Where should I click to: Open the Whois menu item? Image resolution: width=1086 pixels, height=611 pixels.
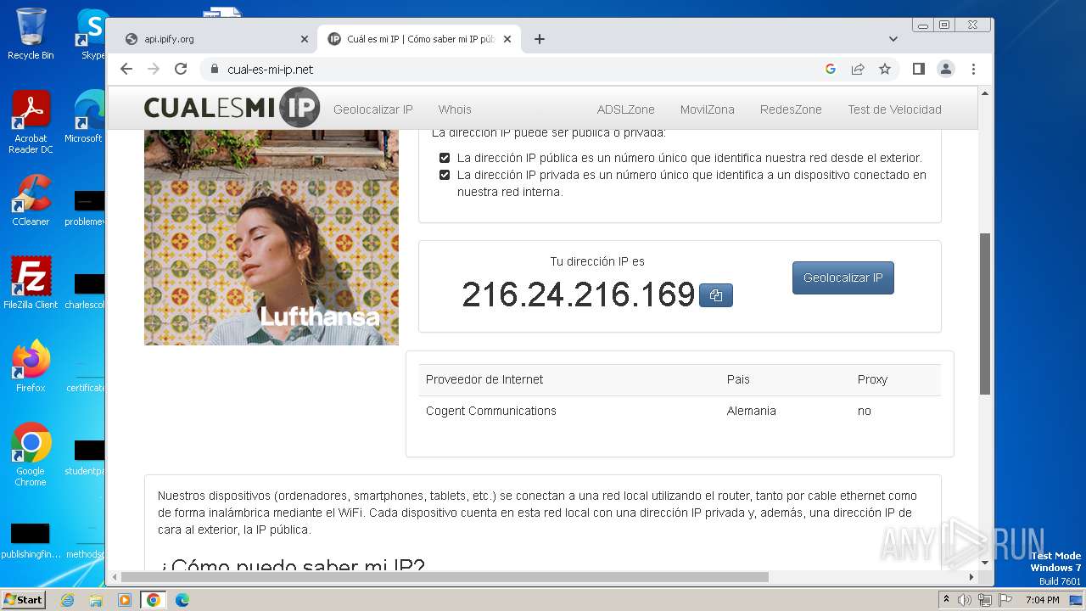[455, 109]
